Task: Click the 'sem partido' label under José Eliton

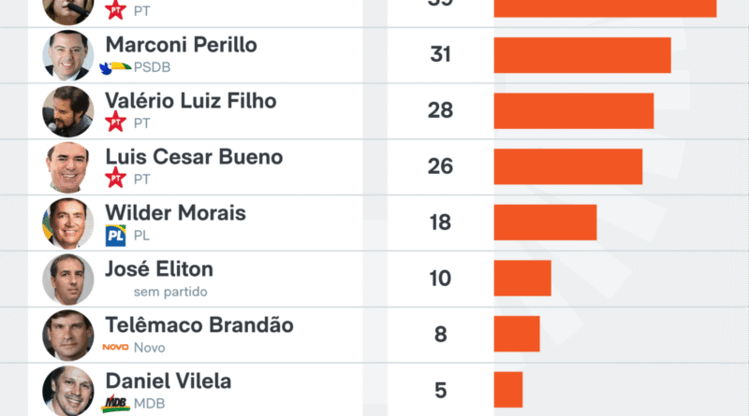Action: pos(170,292)
